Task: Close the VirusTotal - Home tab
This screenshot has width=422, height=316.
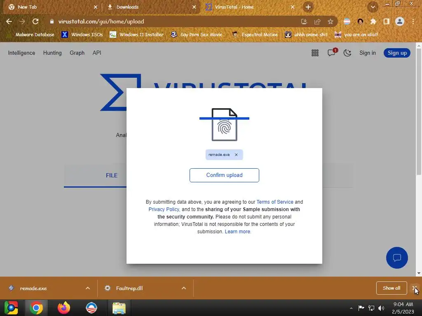Action: 293,7
